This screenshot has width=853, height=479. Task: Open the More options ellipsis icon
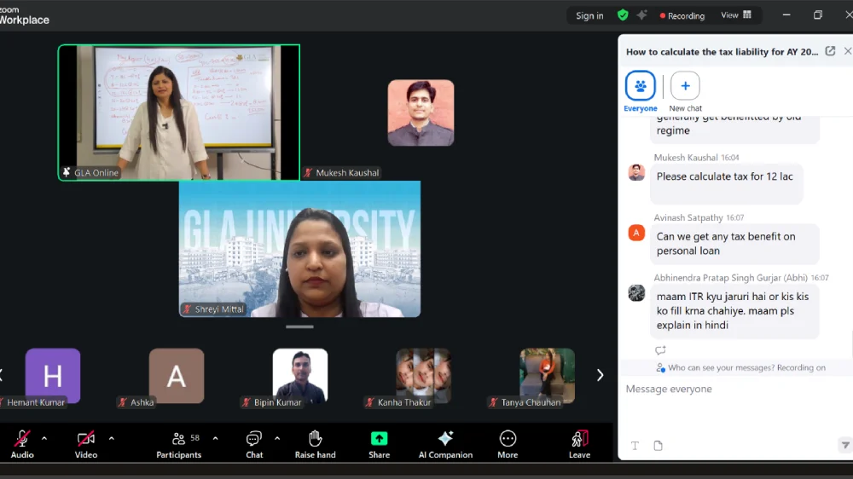(508, 439)
